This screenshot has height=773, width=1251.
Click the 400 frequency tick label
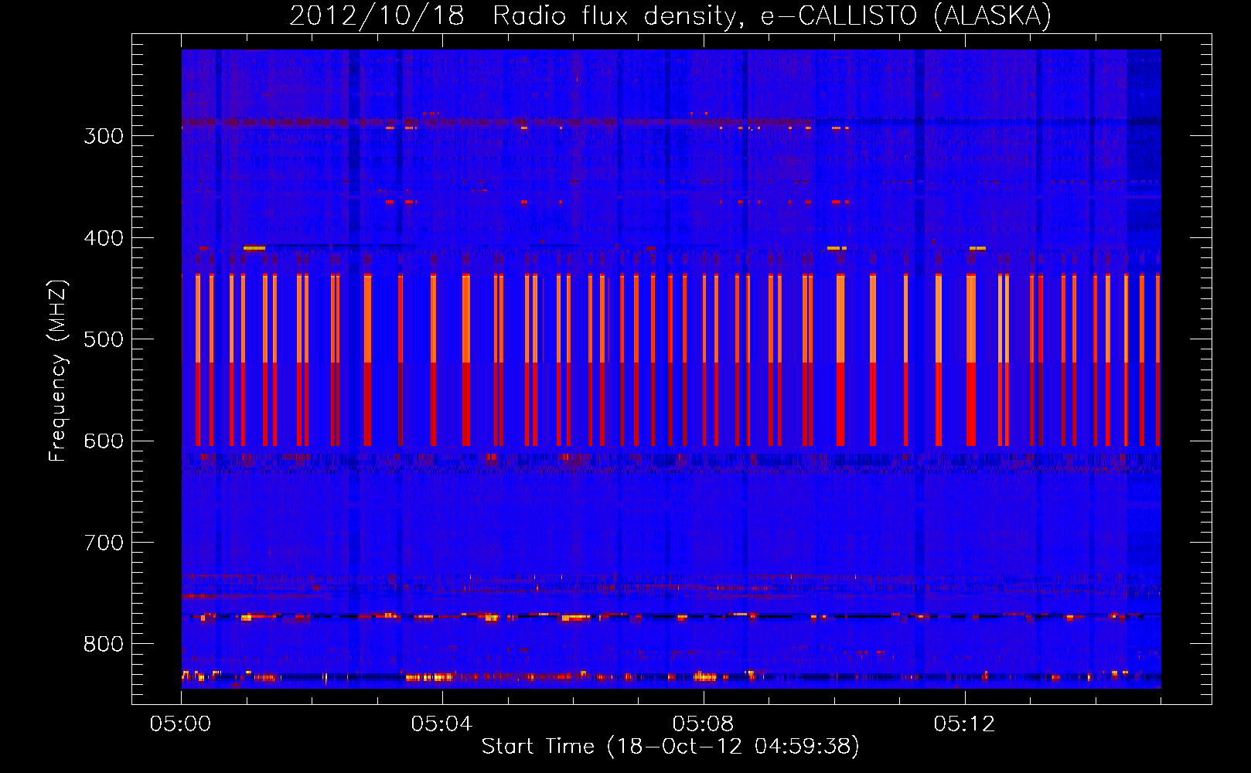[x=104, y=238]
